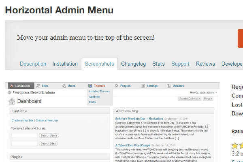Focus the search users input field
The height and width of the screenshot is (162, 243).
25,136
